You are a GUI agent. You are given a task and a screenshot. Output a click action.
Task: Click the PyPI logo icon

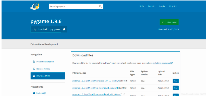click(35, 6)
